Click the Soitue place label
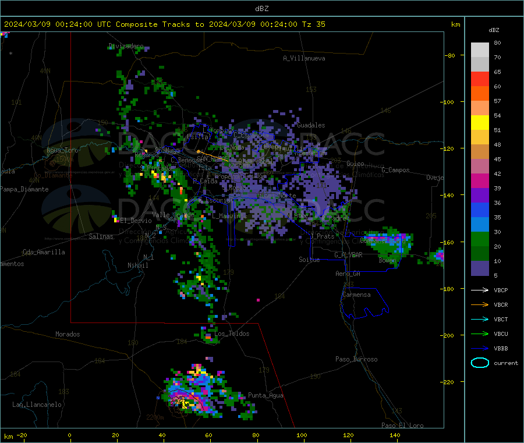The width and height of the screenshot is (524, 443). tap(309, 260)
